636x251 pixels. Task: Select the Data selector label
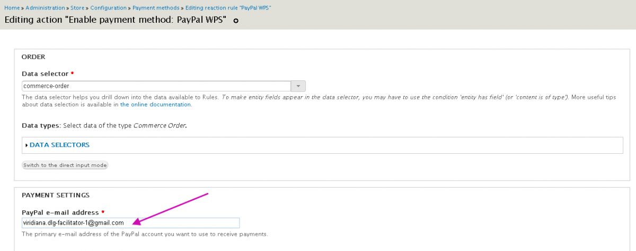click(x=45, y=73)
